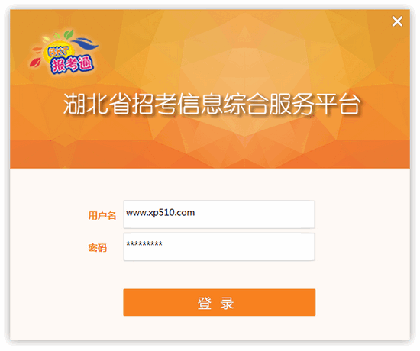Click the red petal on the logo
Image resolution: width=420 pixels, height=351 pixels.
click(35, 62)
